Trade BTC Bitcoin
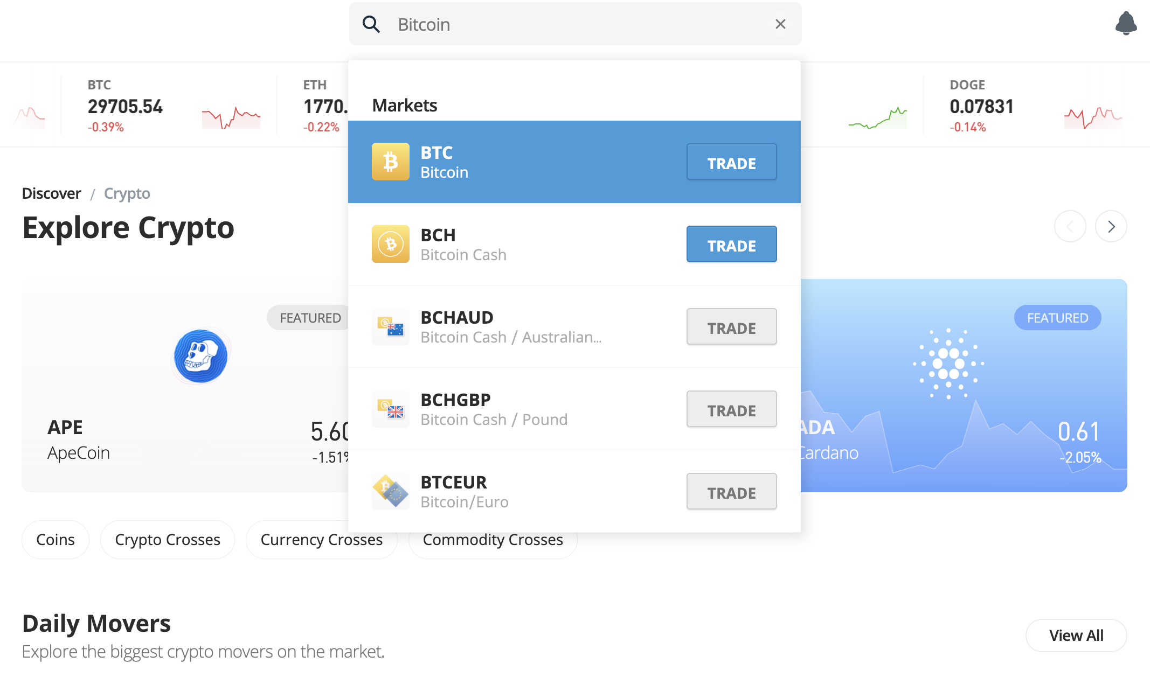 click(x=731, y=162)
